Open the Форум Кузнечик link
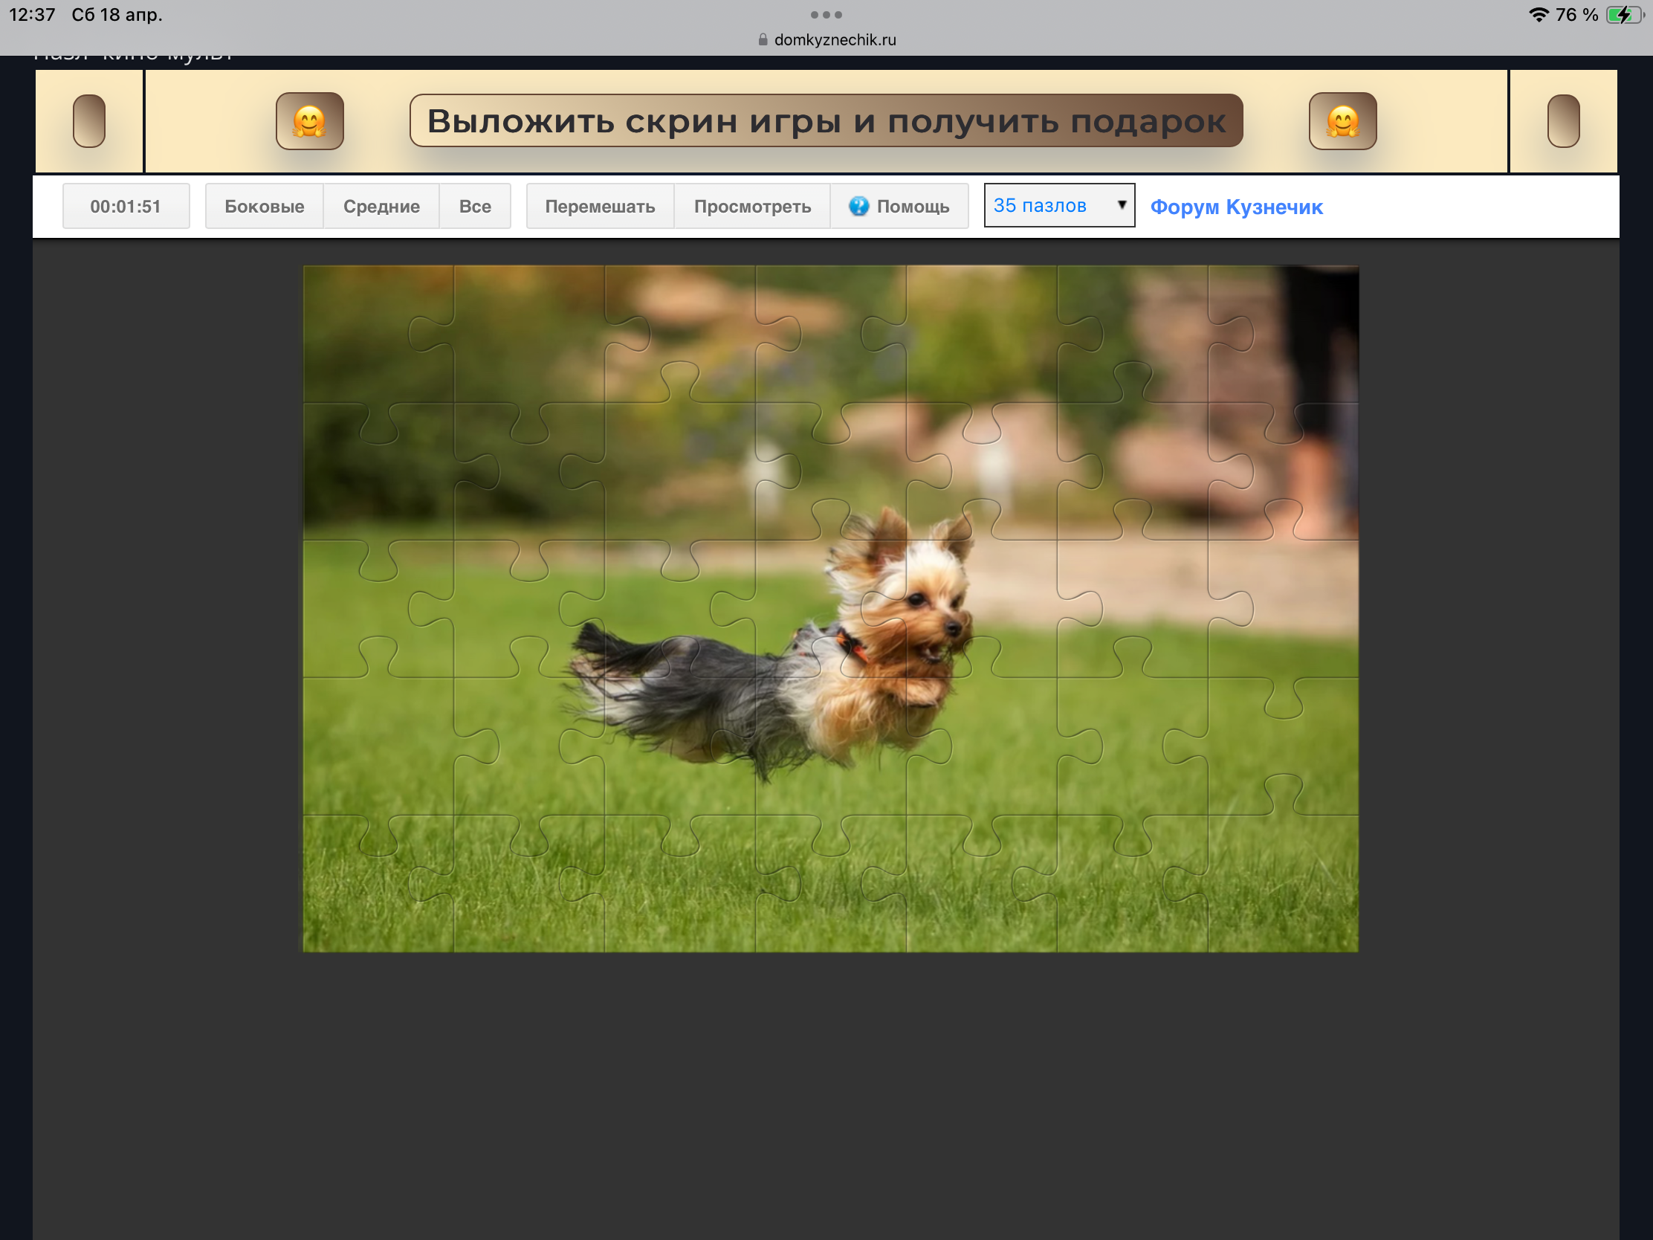 [1236, 207]
